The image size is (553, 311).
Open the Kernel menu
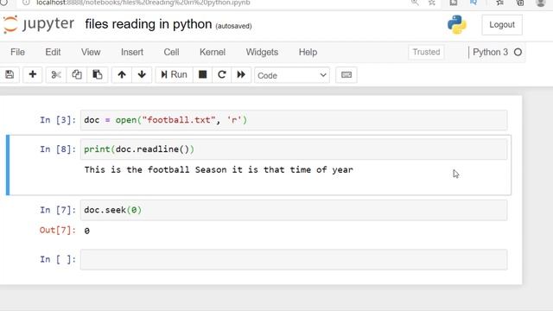(x=213, y=52)
